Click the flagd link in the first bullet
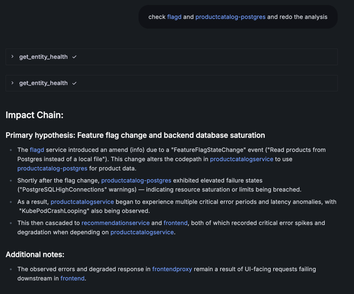 click(x=37, y=150)
